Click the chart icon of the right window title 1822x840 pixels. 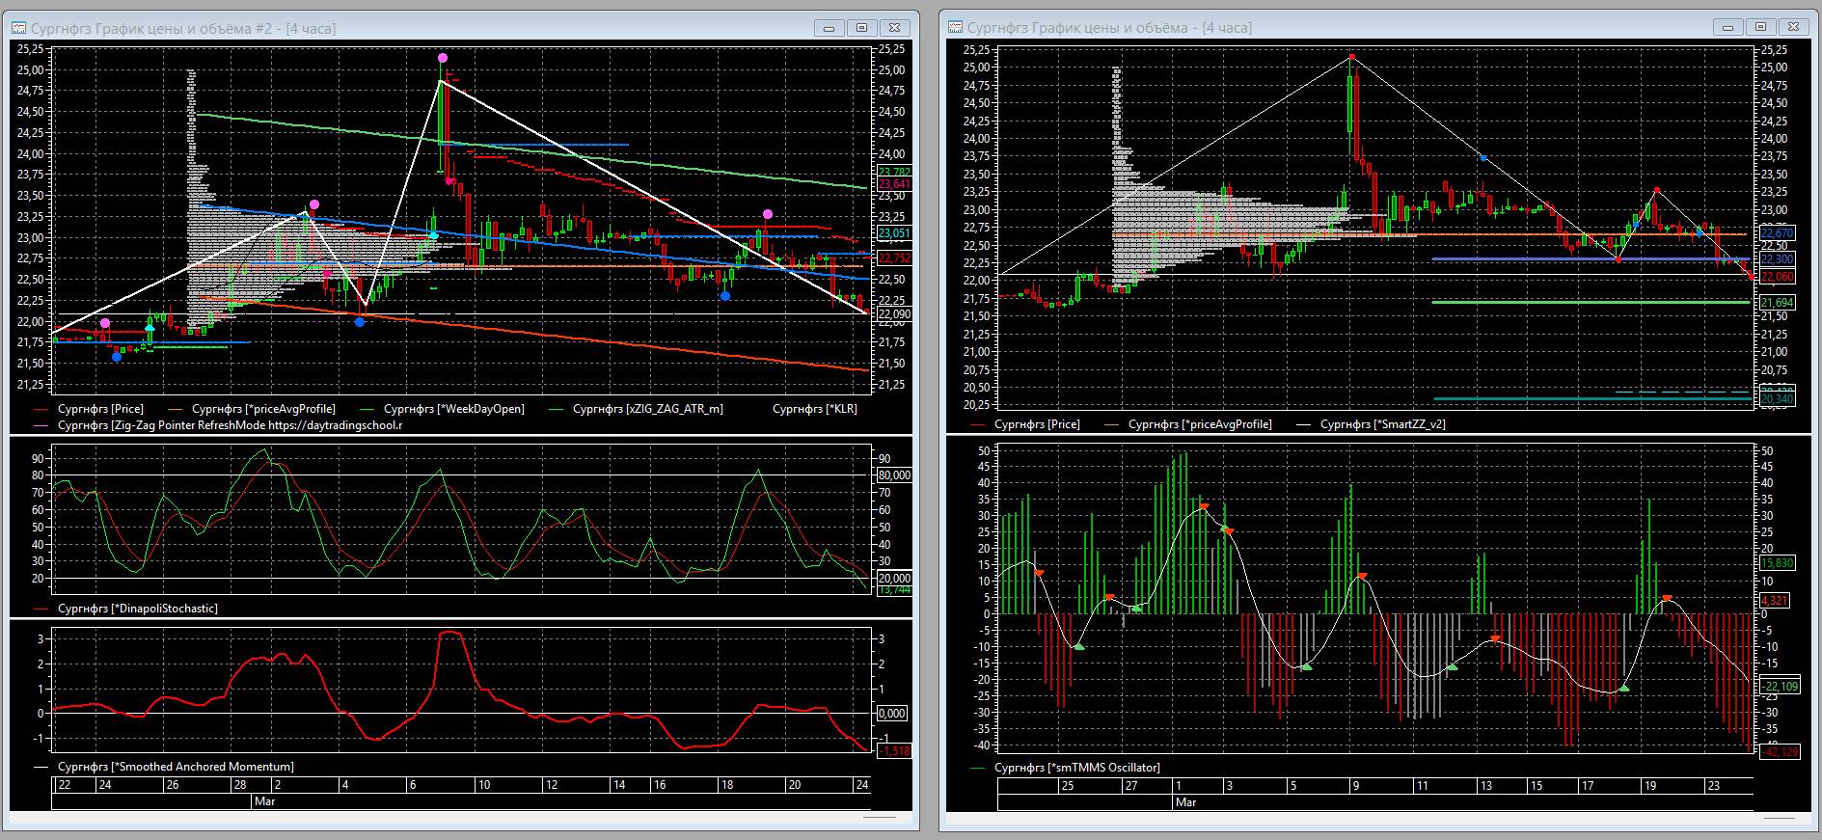pos(955,28)
